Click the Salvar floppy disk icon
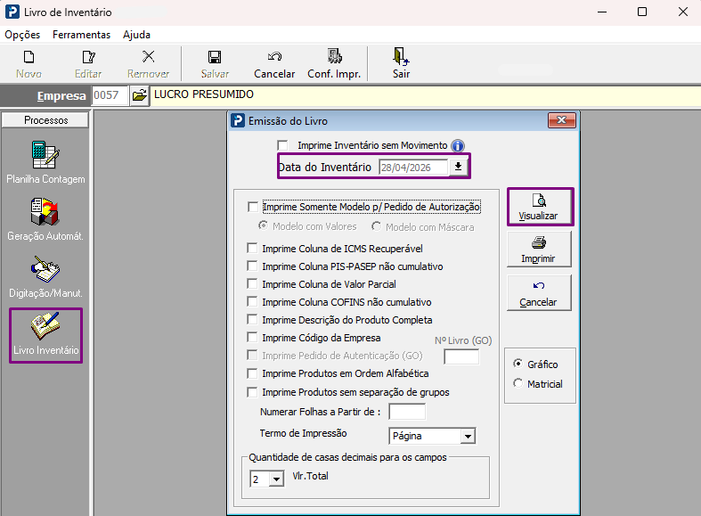The image size is (701, 516). click(215, 57)
